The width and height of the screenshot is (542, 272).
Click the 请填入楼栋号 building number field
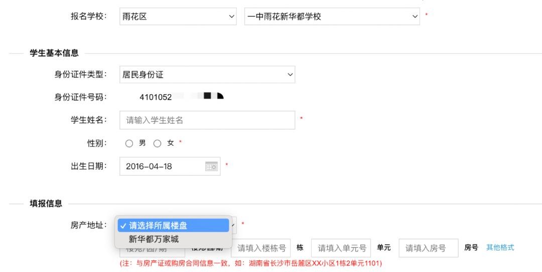click(261, 248)
